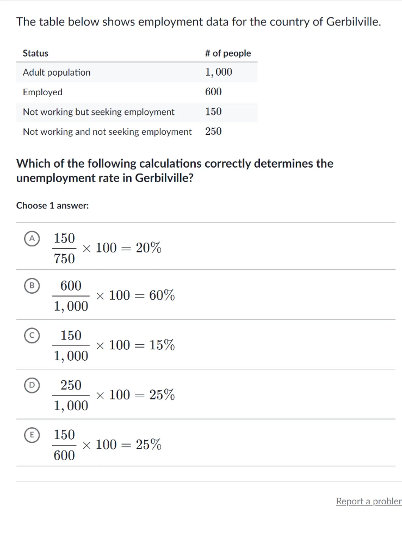402x557 pixels.
Task: Pick the option D radio circle
Action: tap(32, 385)
